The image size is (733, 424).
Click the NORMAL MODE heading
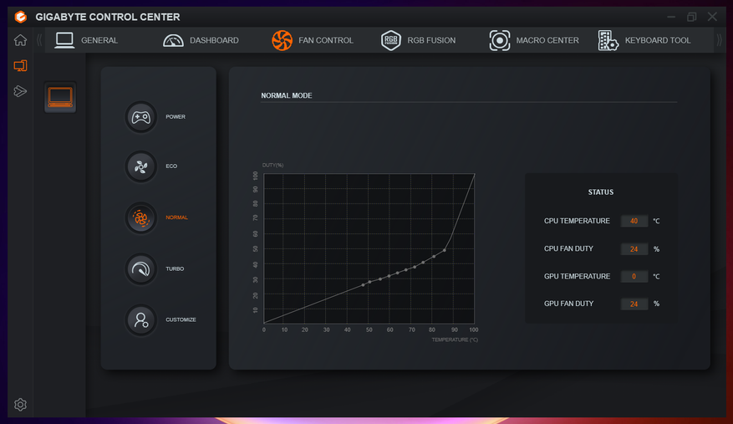coord(287,95)
